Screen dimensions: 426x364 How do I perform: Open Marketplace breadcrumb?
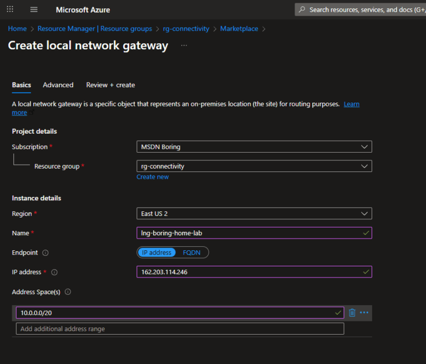click(239, 28)
